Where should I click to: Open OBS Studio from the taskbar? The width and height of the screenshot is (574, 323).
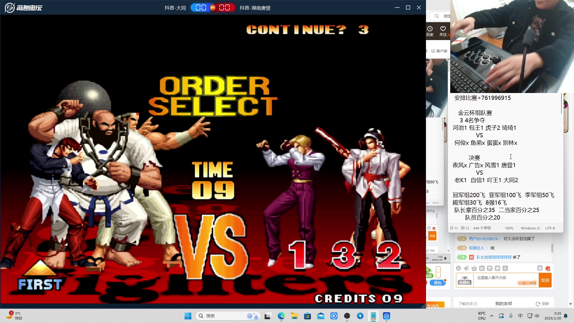[x=347, y=316]
